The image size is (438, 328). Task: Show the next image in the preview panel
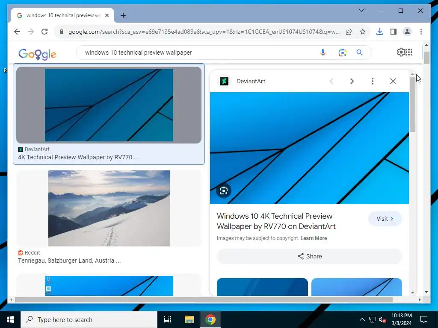[352, 81]
